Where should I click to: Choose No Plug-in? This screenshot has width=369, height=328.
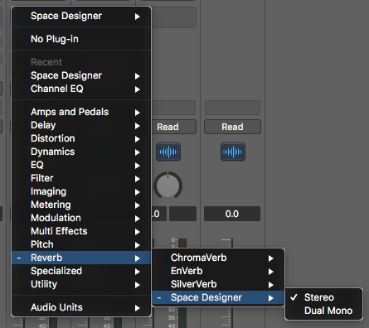coord(81,39)
